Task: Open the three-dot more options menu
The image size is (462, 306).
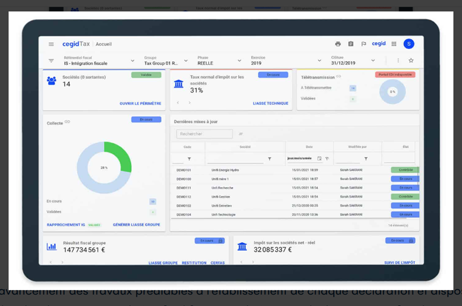Action: (398, 61)
